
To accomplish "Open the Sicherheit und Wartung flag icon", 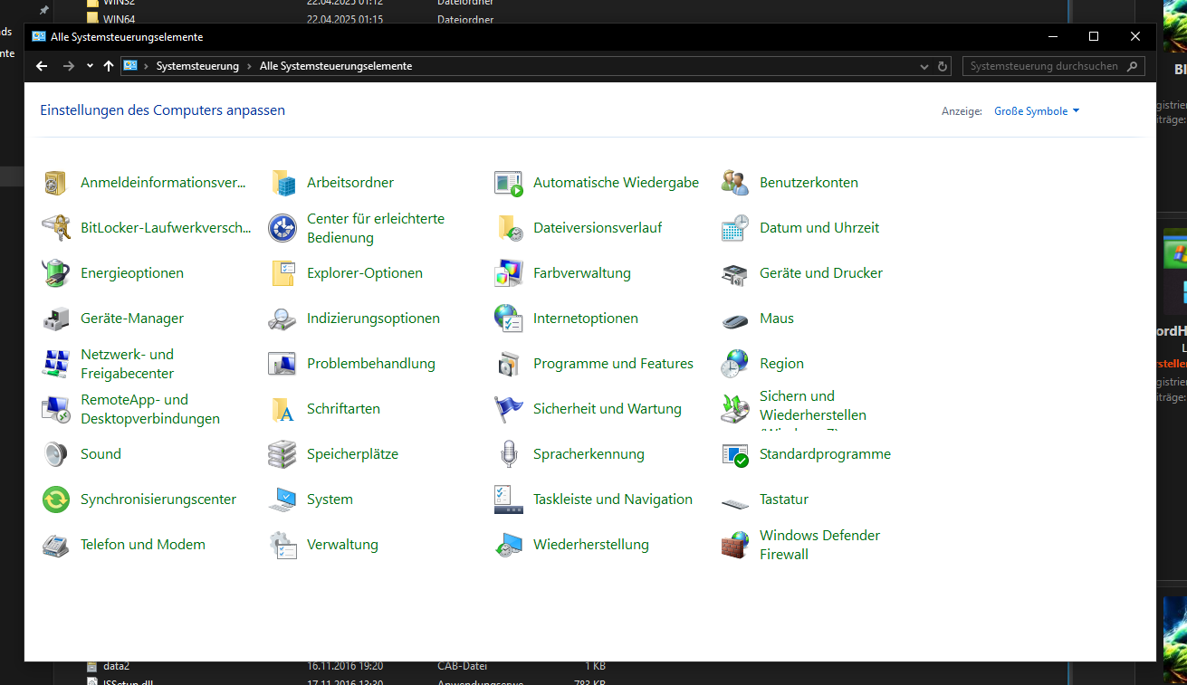I will tap(509, 409).
